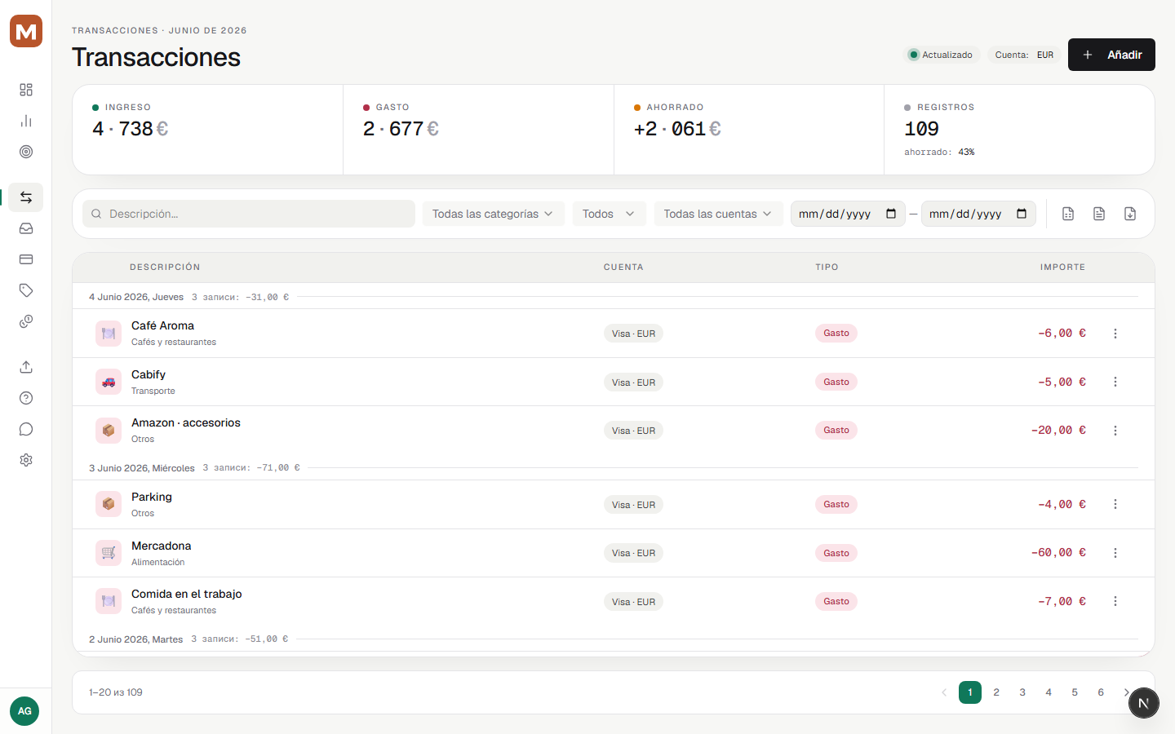Open the help question-mark sidebar icon

point(26,398)
